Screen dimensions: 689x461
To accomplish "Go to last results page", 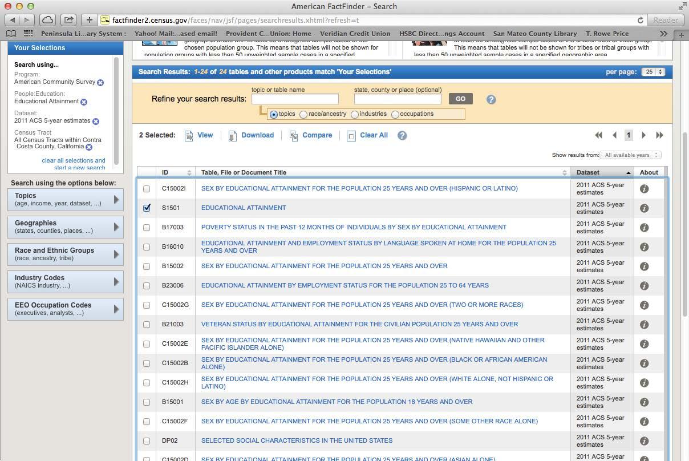I will coord(659,135).
